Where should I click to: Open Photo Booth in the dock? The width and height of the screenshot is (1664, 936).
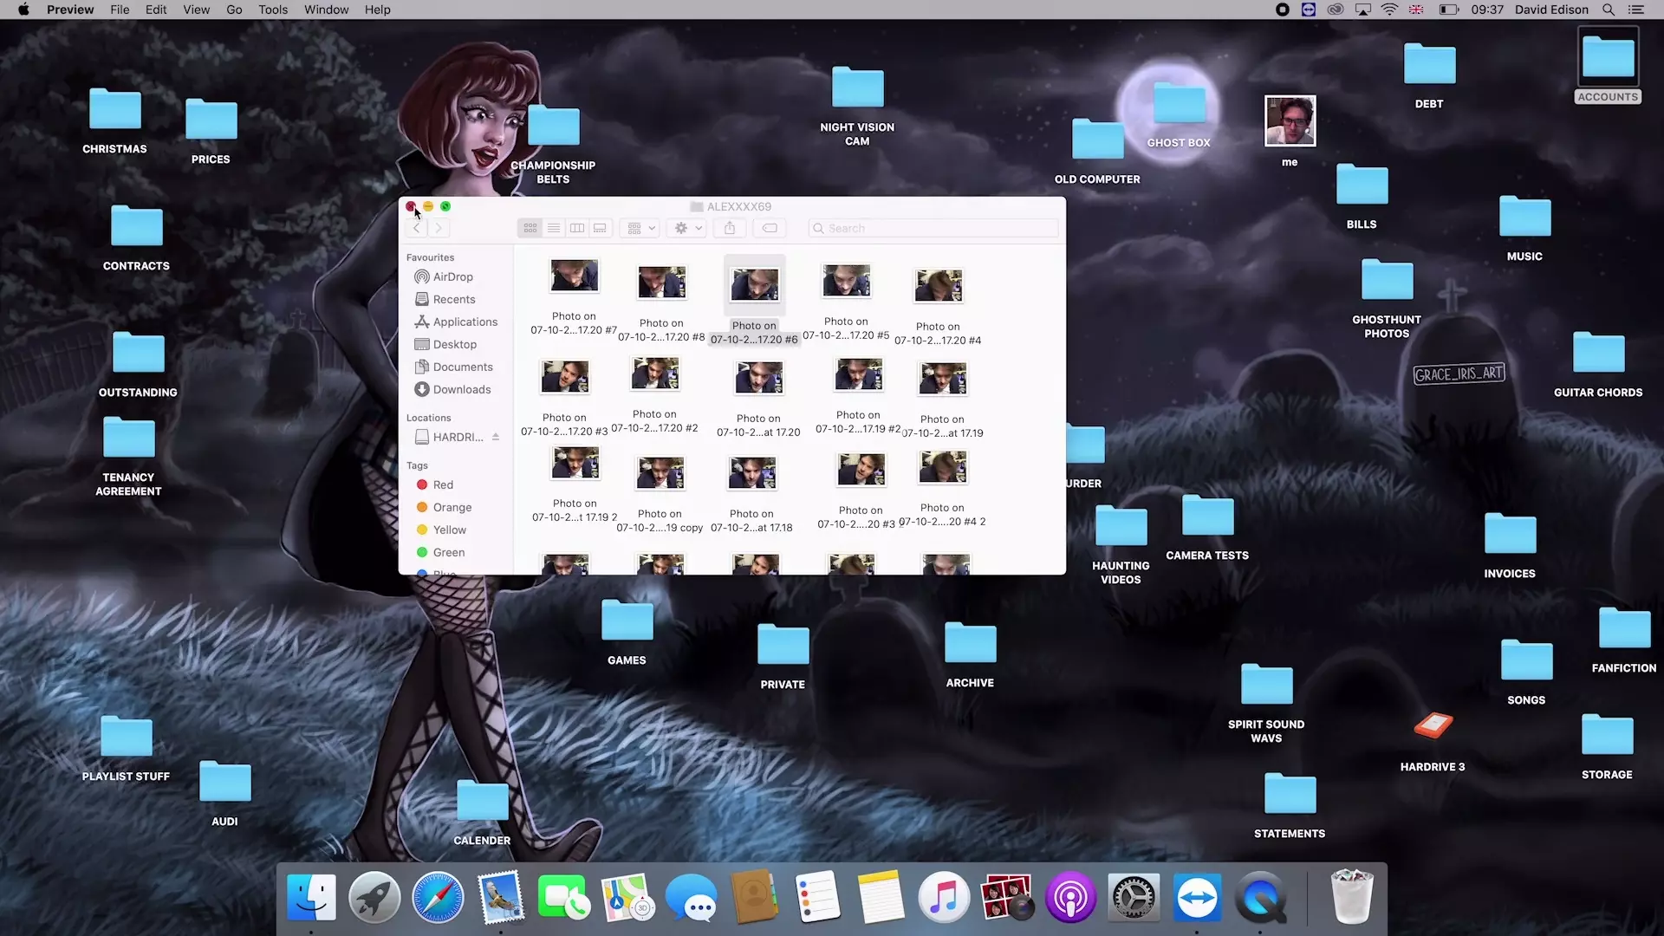pyautogui.click(x=1007, y=897)
